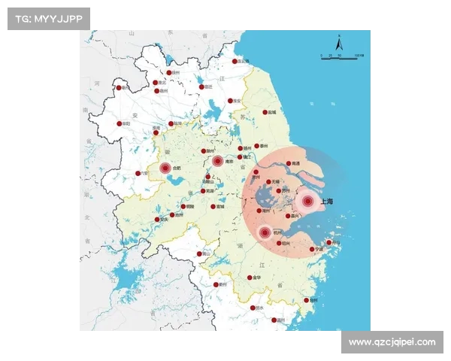Select the Huaibei (淮北) city dot
The height and width of the screenshot is (361, 451).
click(x=156, y=83)
